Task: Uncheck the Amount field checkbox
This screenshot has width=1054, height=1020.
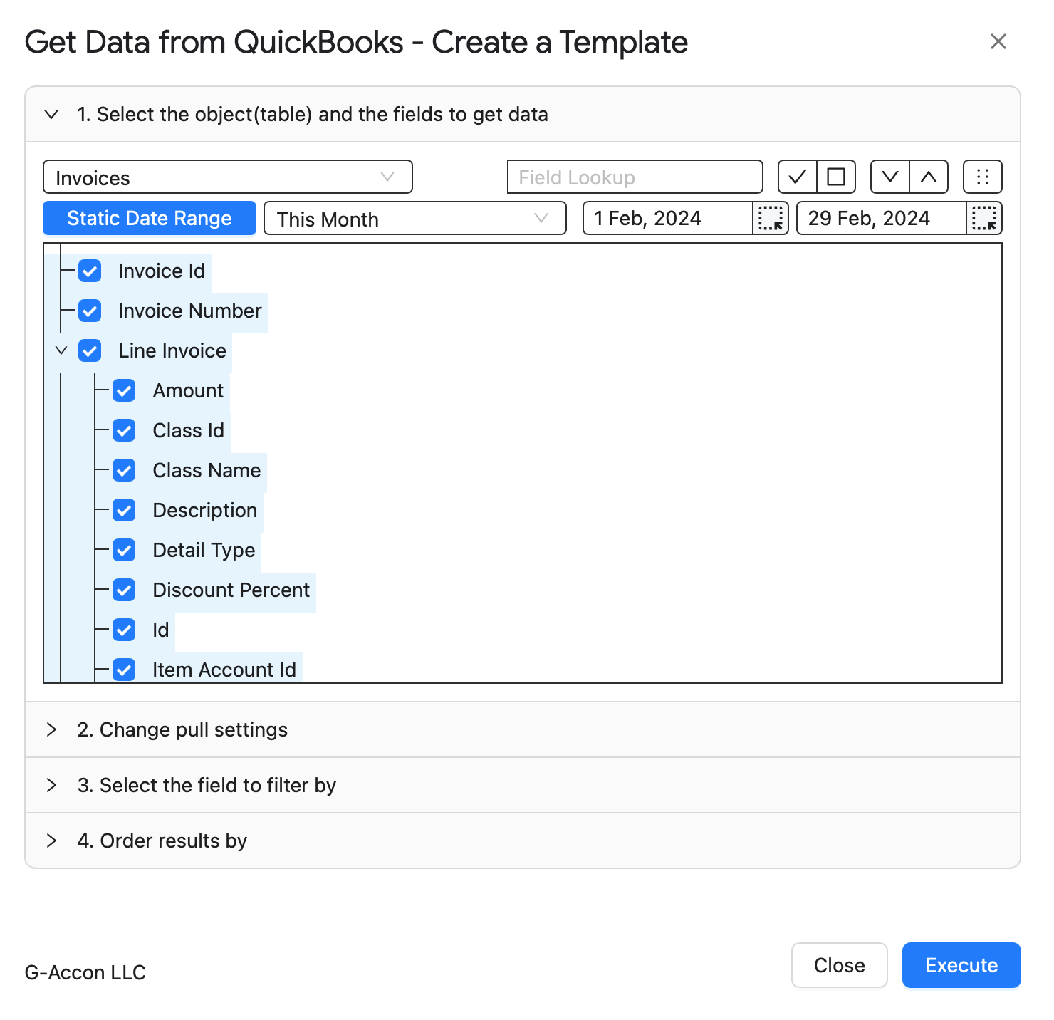Action: point(124,390)
